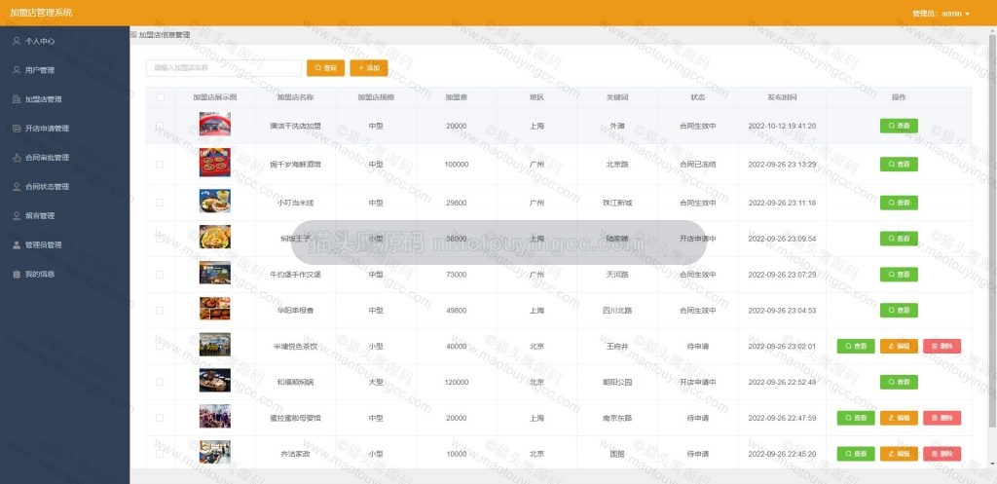Screen dimensions: 997x484
Task: Click the 四川北路 keyword cell
Action: click(x=616, y=311)
